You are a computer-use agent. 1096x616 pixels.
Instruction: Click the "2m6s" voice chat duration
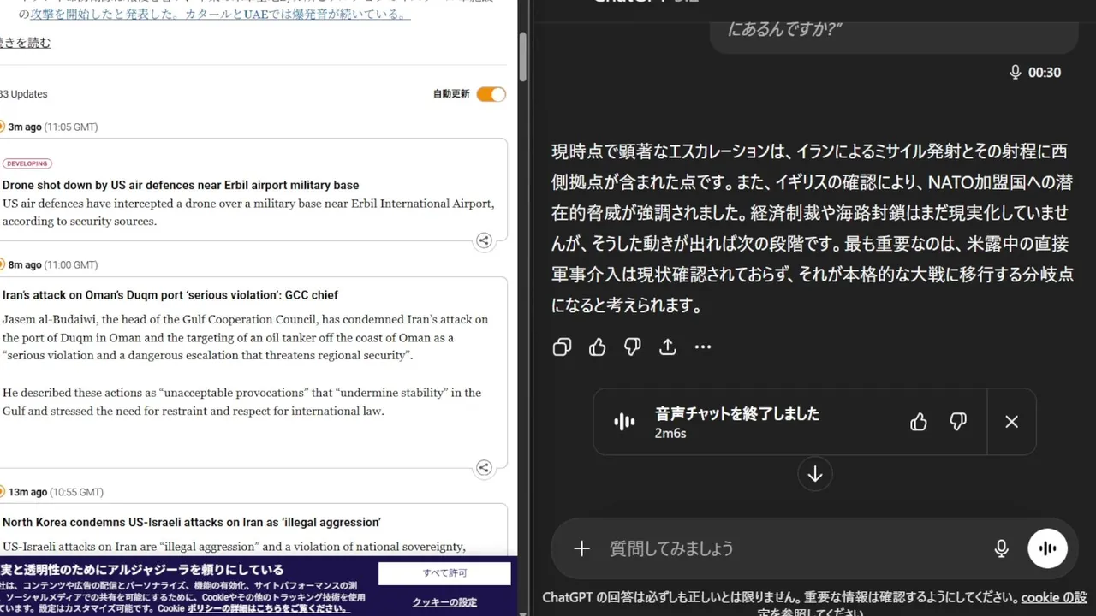pos(670,433)
